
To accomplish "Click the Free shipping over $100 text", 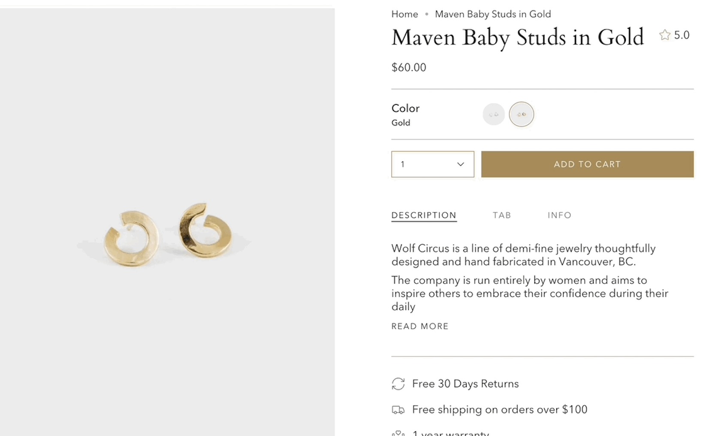I will click(x=500, y=410).
